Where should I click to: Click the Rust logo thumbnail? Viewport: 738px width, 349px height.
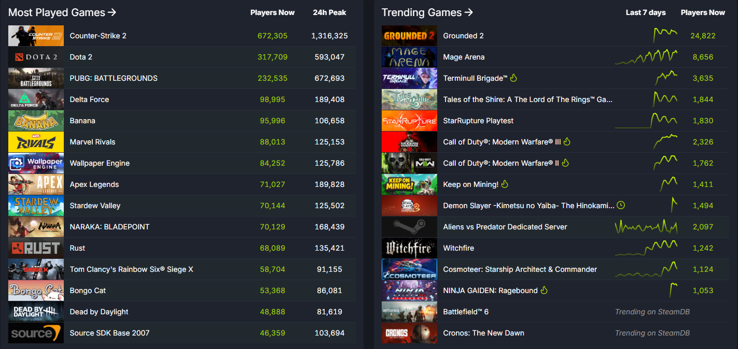(x=36, y=248)
